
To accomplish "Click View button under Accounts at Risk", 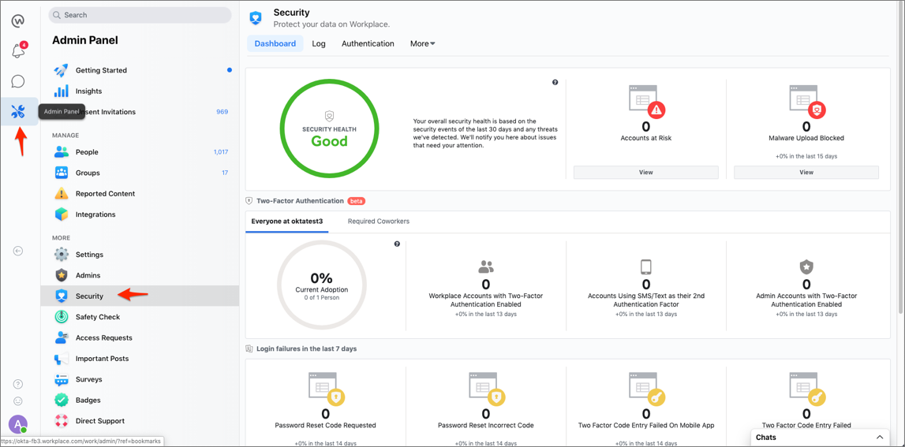I will [645, 172].
